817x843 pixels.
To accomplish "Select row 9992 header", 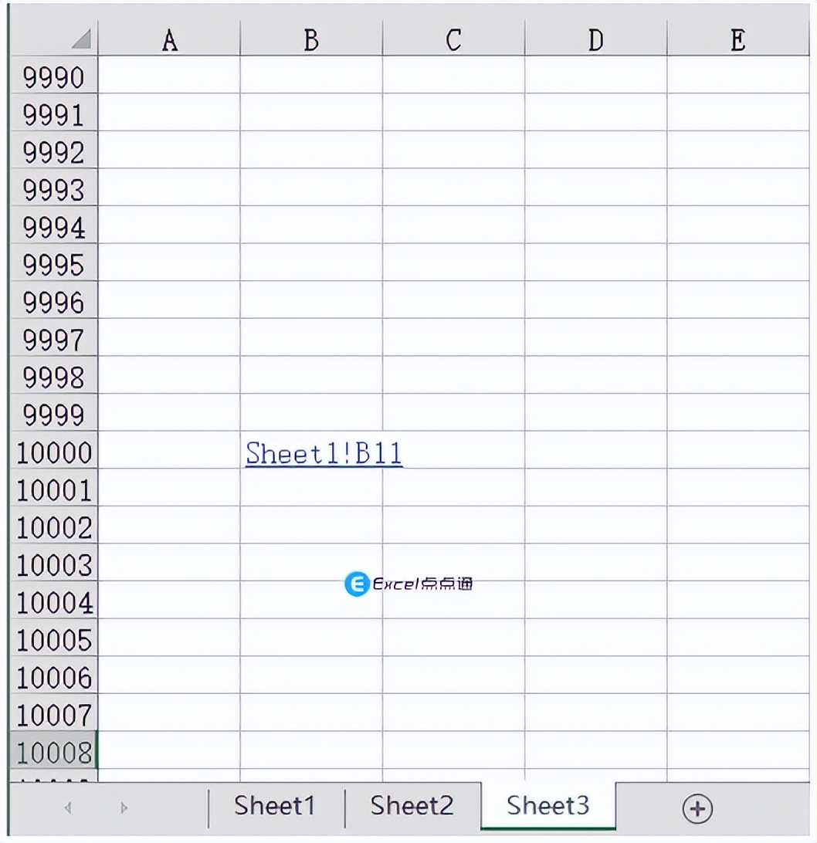I will [54, 150].
